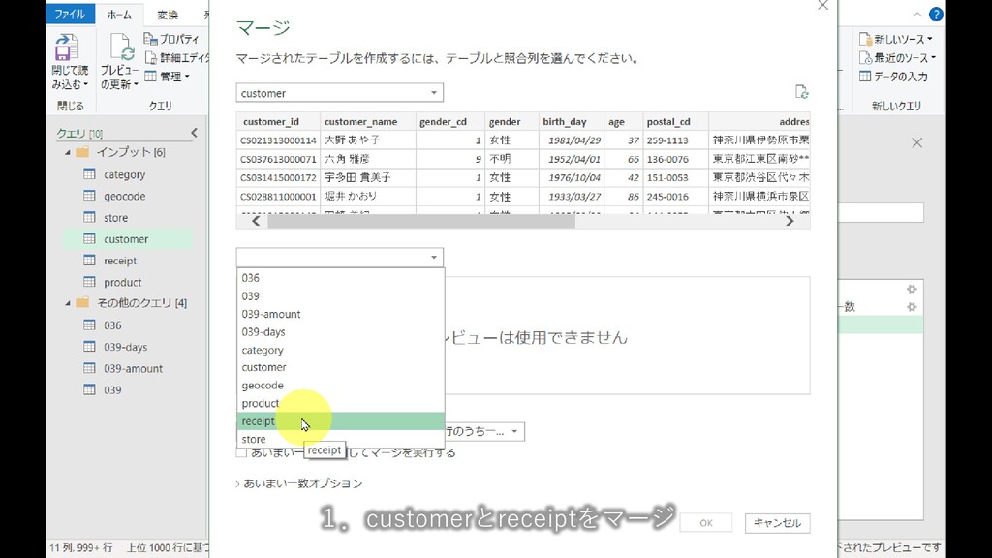This screenshot has height=558, width=992.
Task: Collapse the インプット folder
Action: pyautogui.click(x=68, y=152)
